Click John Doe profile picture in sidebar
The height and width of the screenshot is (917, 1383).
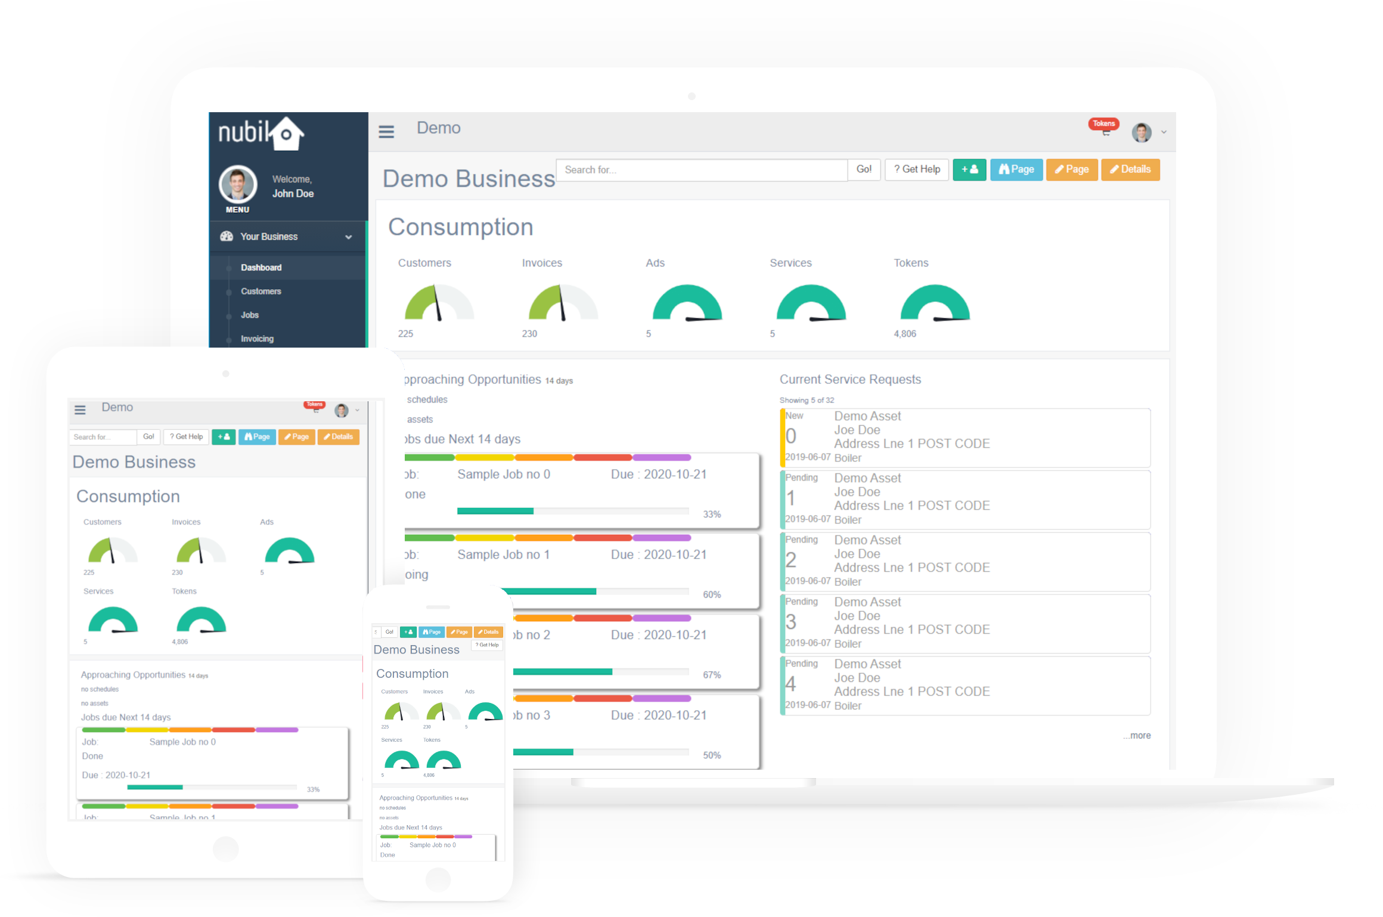238,184
